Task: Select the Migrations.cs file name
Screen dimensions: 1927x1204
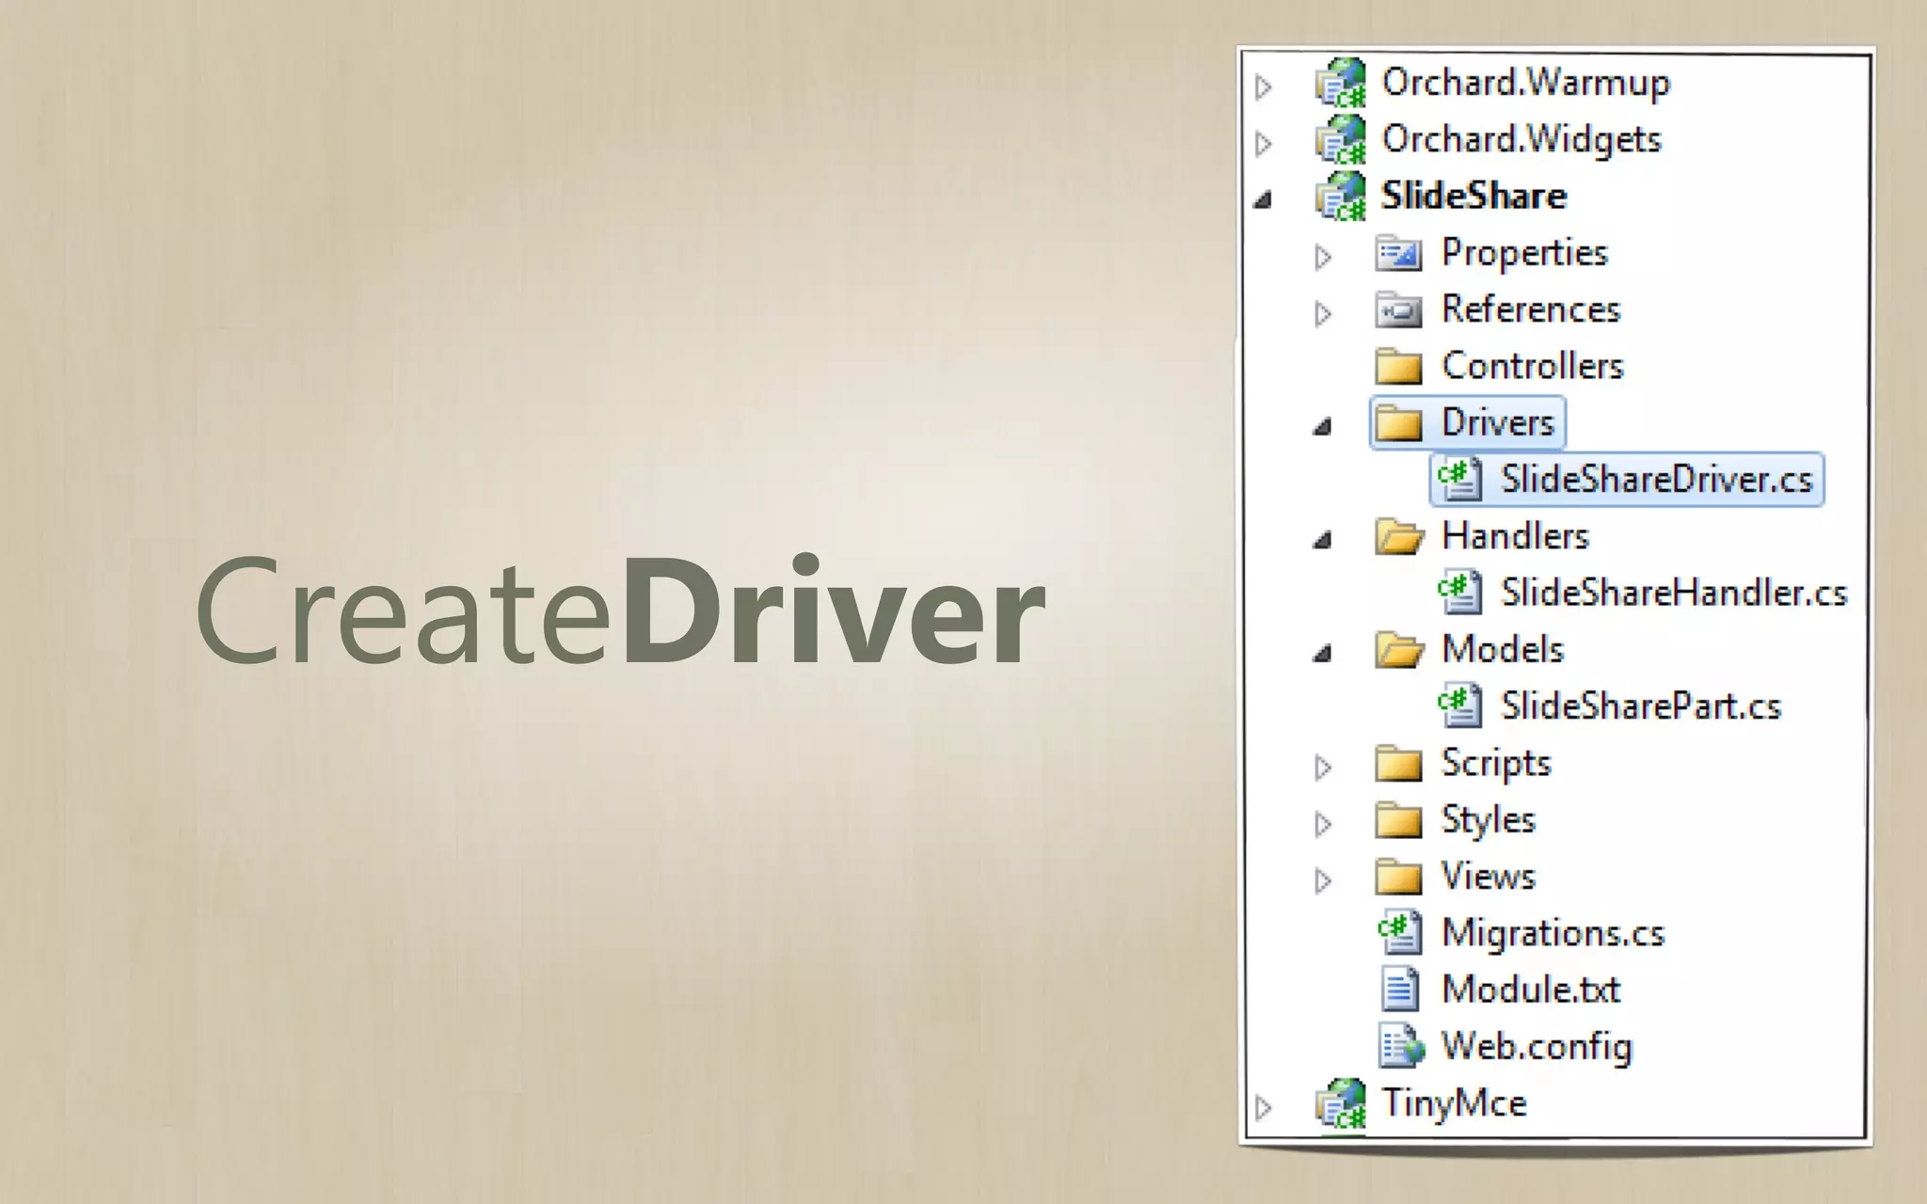Action: pyautogui.click(x=1553, y=934)
